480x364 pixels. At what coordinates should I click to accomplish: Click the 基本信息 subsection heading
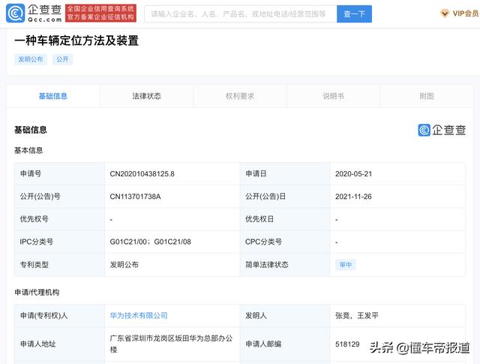(28, 150)
